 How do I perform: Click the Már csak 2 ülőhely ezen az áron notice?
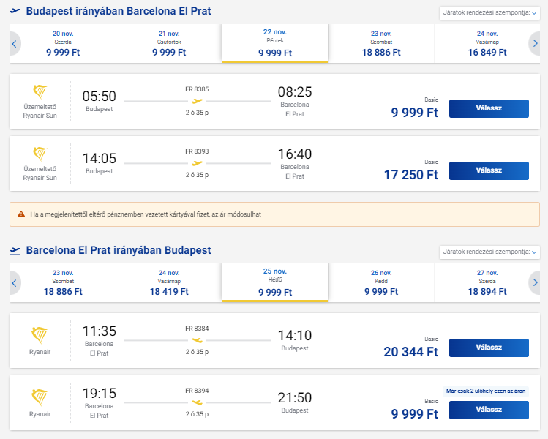486,391
